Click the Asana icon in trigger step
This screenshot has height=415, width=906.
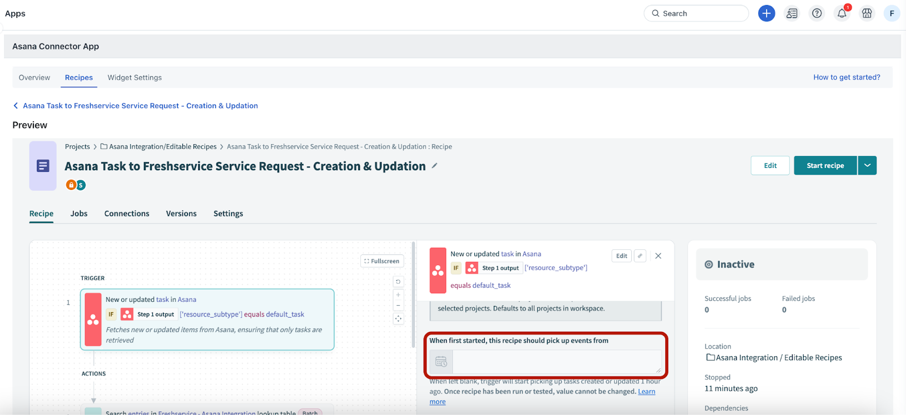coord(93,319)
